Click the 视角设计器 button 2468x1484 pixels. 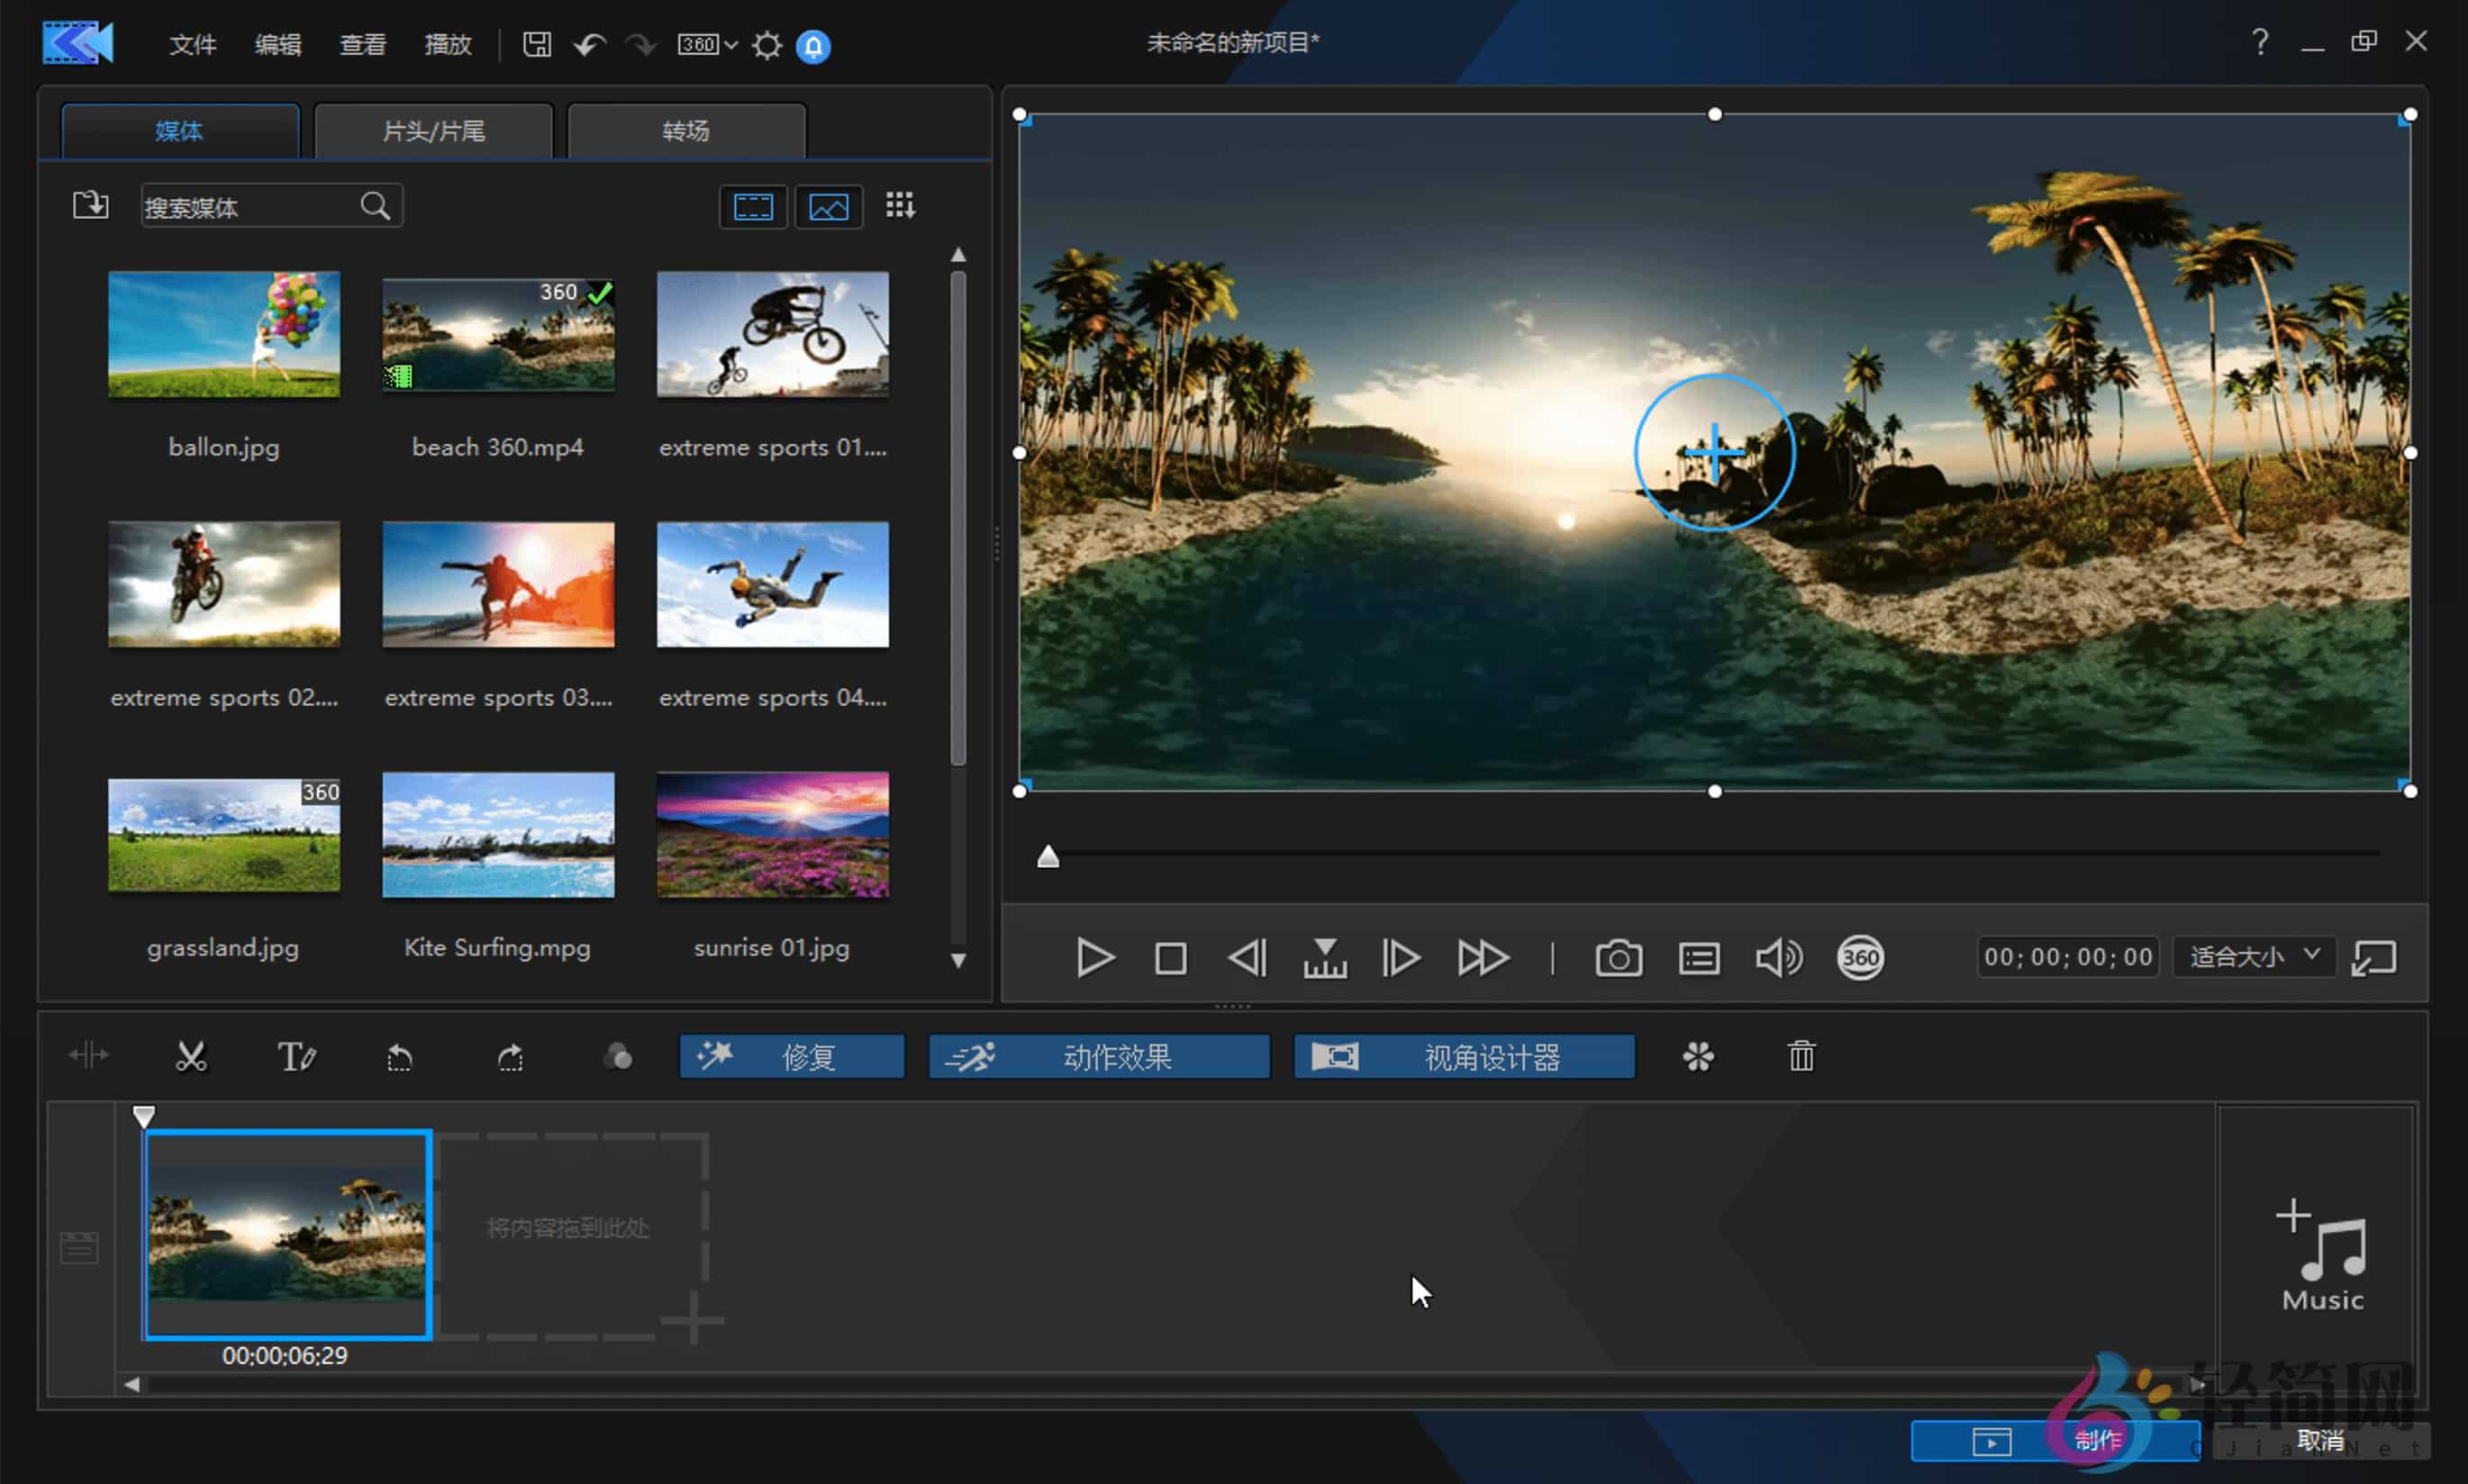[1464, 1056]
